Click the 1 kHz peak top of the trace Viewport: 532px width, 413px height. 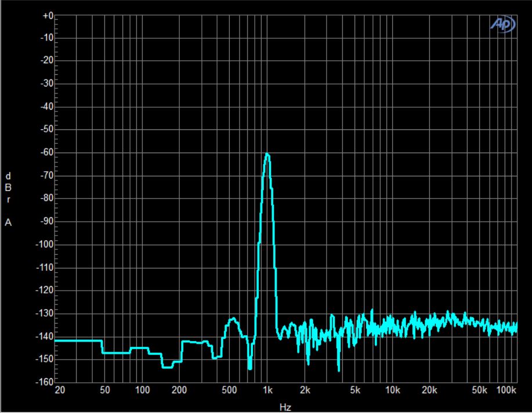click(267, 155)
